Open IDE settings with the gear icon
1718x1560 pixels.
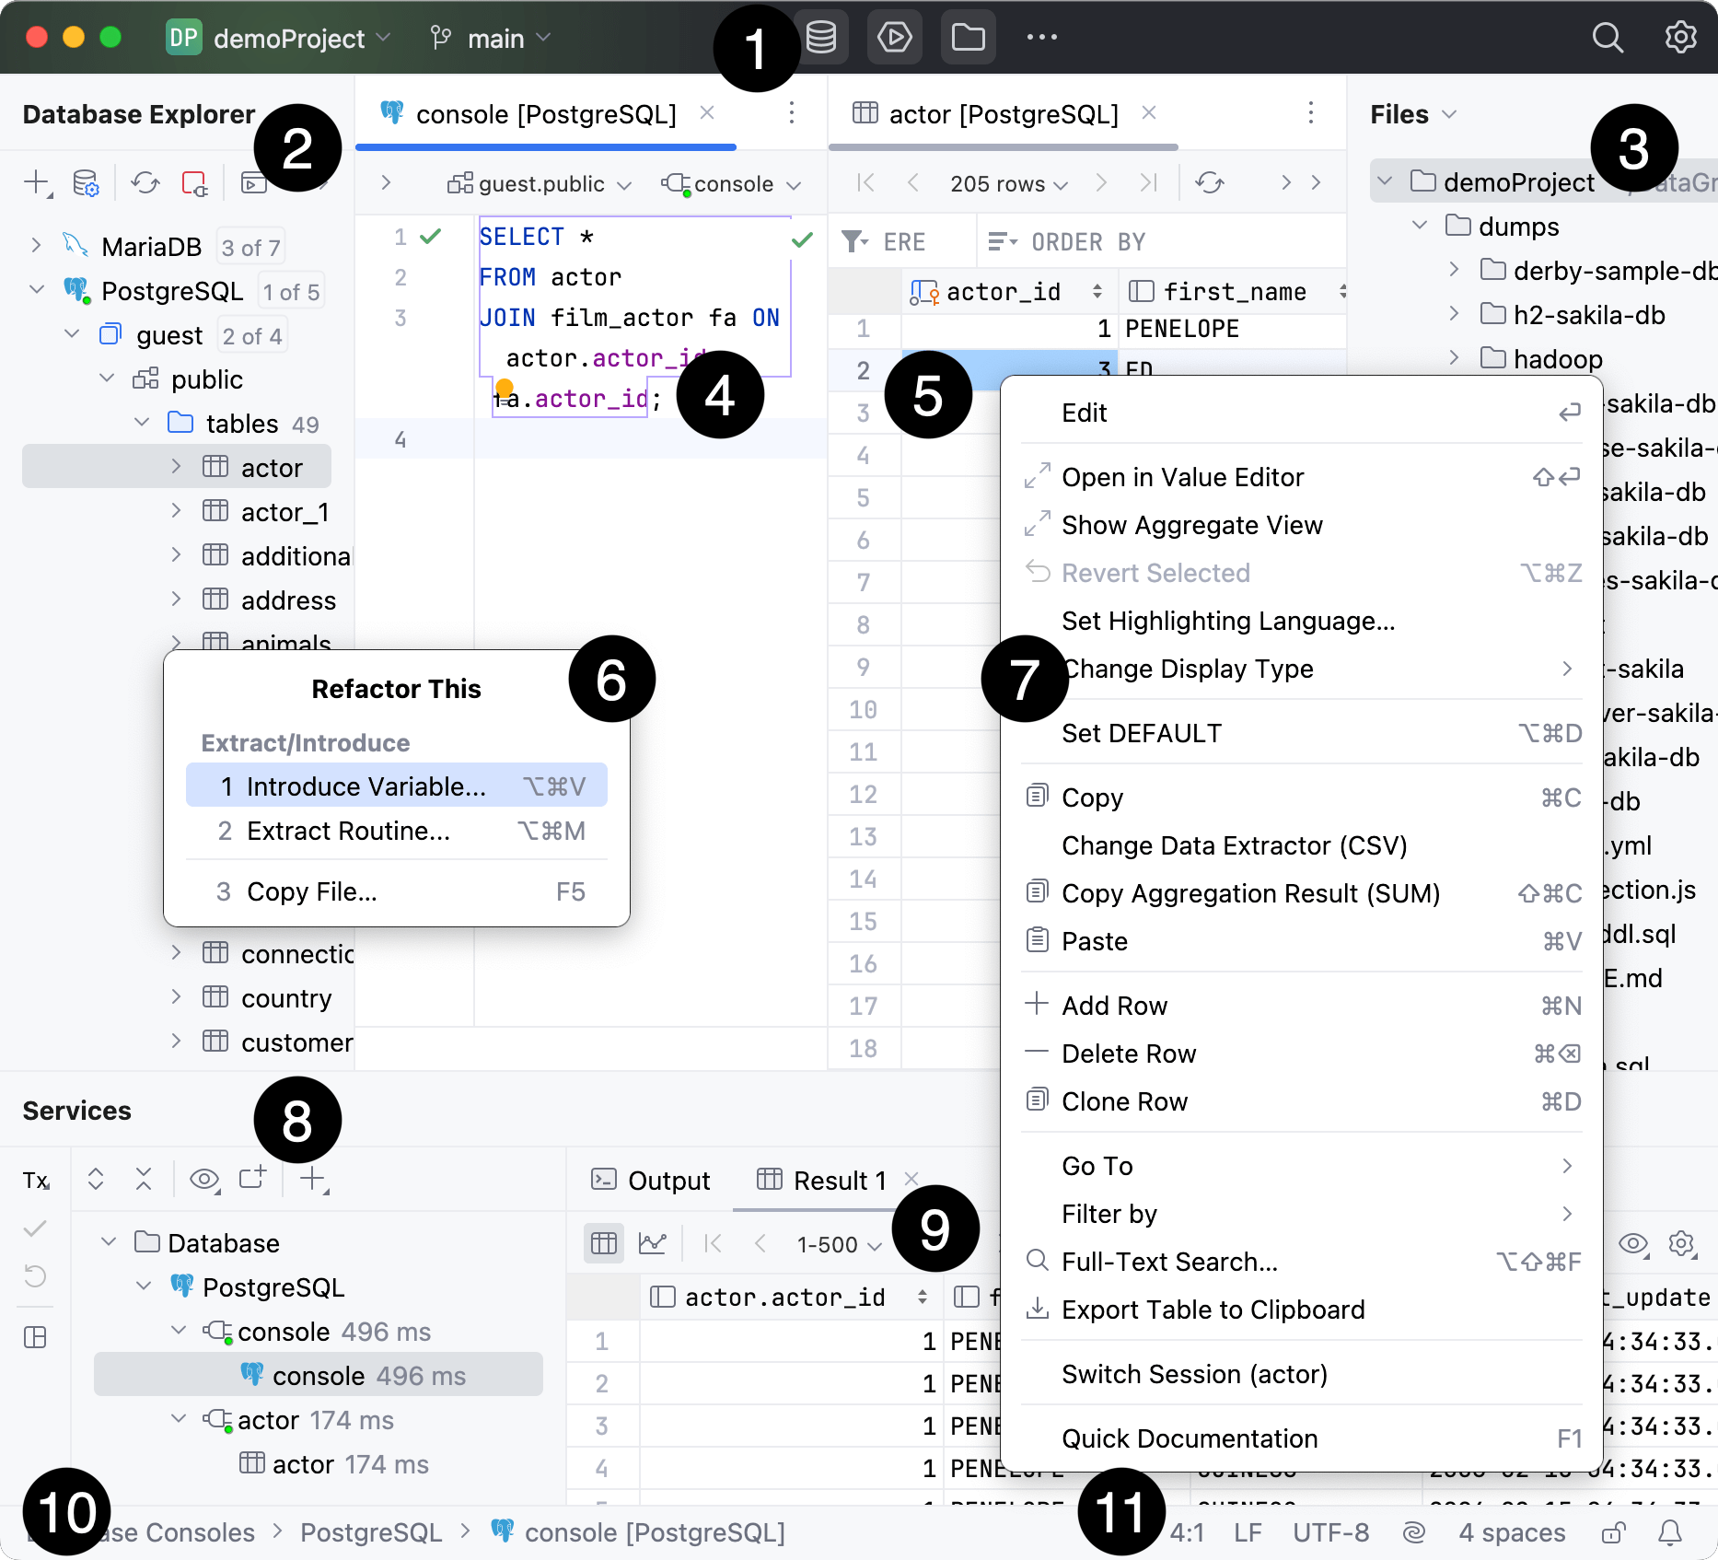click(1680, 37)
